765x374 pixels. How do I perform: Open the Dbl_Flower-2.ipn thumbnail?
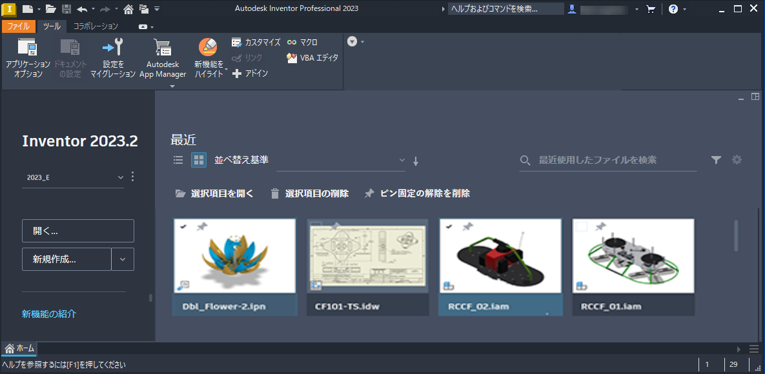235,256
